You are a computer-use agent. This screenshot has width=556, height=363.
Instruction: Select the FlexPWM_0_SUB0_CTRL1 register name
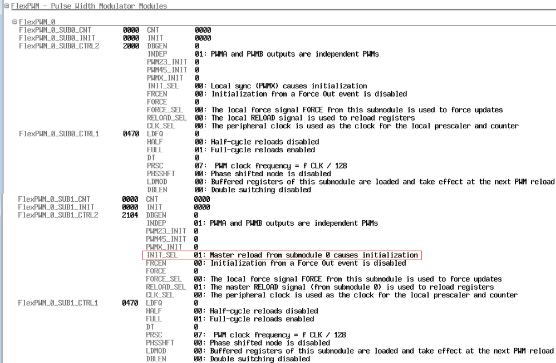[x=59, y=134]
